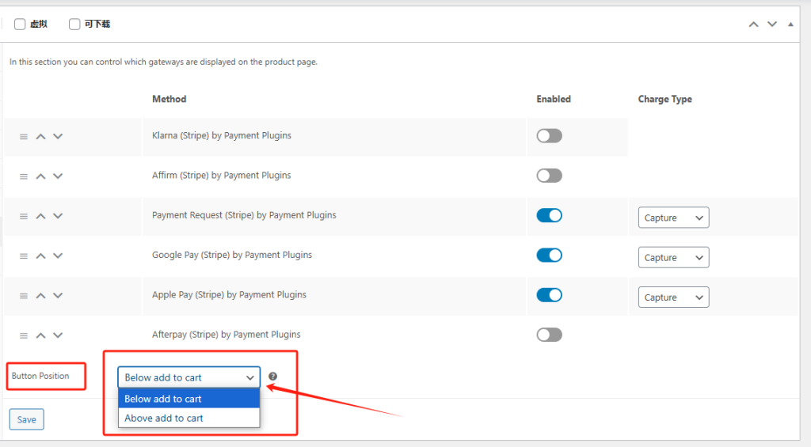Image resolution: width=811 pixels, height=447 pixels.
Task: Move Payment Request gateway down with arrow
Action: (x=58, y=216)
